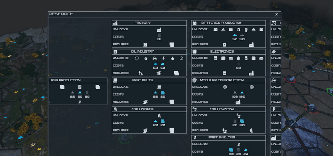
Task: Click the stacked plates icon in Fast Miners requires
Action: tap(172, 131)
